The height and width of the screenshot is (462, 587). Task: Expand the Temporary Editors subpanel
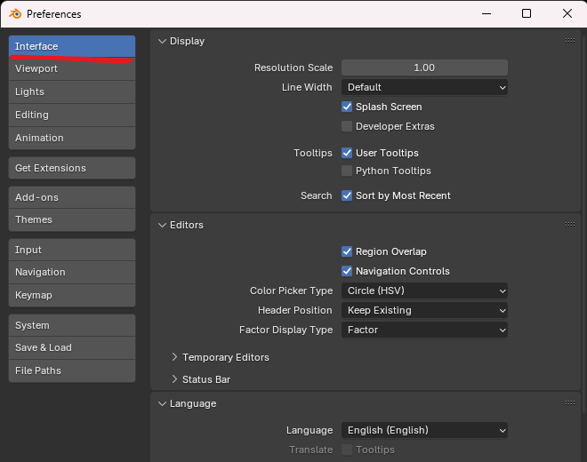point(174,357)
